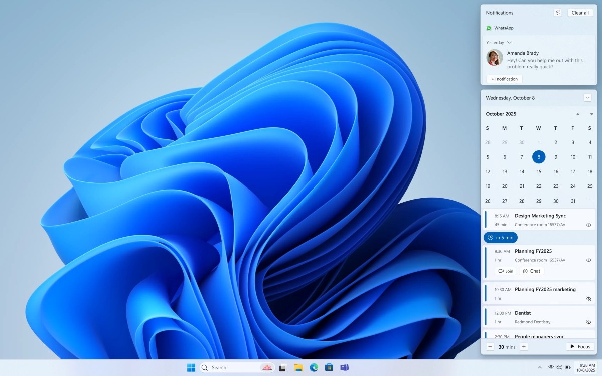The image size is (602, 376).
Task: Click the Task View icon on the taskbar
Action: point(283,367)
